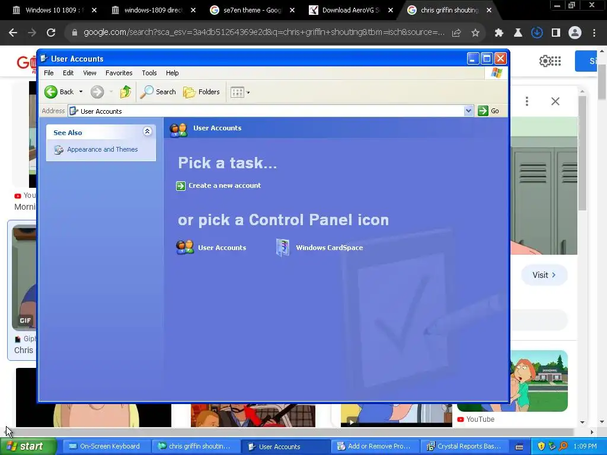This screenshot has width=607, height=455.
Task: Open Back history dropdown arrow
Action: [81, 92]
